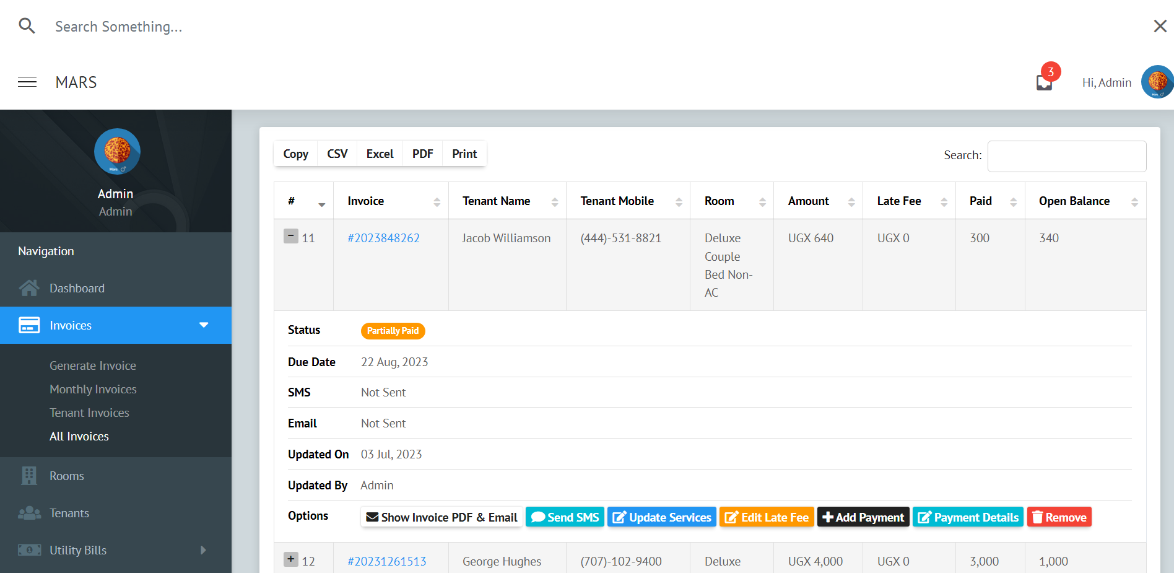Viewport: 1174px width, 573px height.
Task: Open the Admin avatar in header
Action: pyautogui.click(x=1157, y=82)
